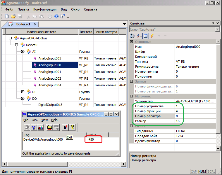
Task: Collapse the Запись property section
Action: pyautogui.click(x=132, y=81)
